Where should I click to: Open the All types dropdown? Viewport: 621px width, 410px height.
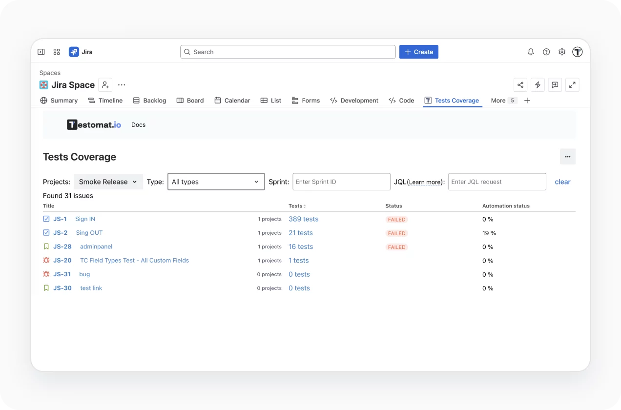tap(216, 182)
